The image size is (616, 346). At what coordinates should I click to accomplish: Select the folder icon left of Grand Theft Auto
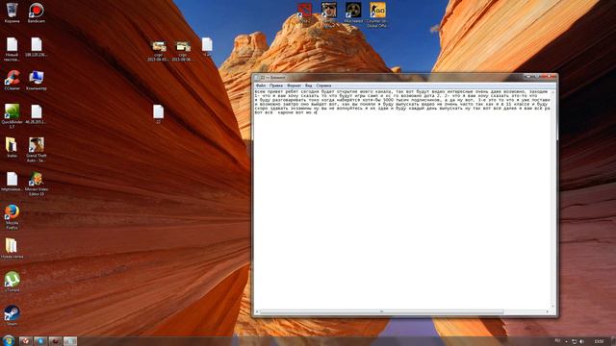point(12,147)
